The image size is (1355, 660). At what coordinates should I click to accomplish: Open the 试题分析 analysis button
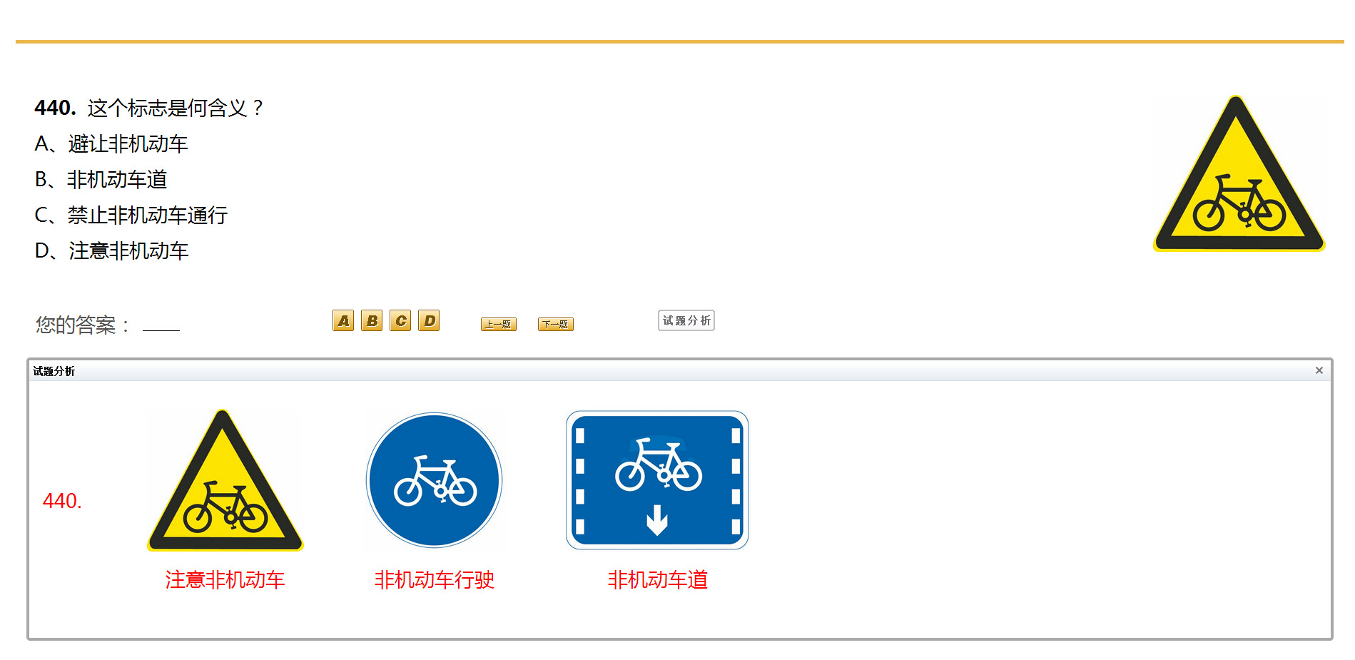tap(686, 320)
